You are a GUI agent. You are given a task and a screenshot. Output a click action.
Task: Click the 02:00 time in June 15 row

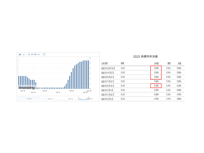(x=123, y=86)
